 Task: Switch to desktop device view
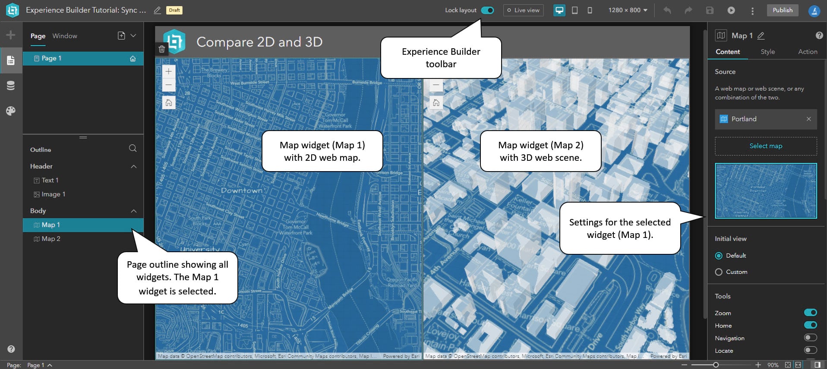click(x=559, y=10)
